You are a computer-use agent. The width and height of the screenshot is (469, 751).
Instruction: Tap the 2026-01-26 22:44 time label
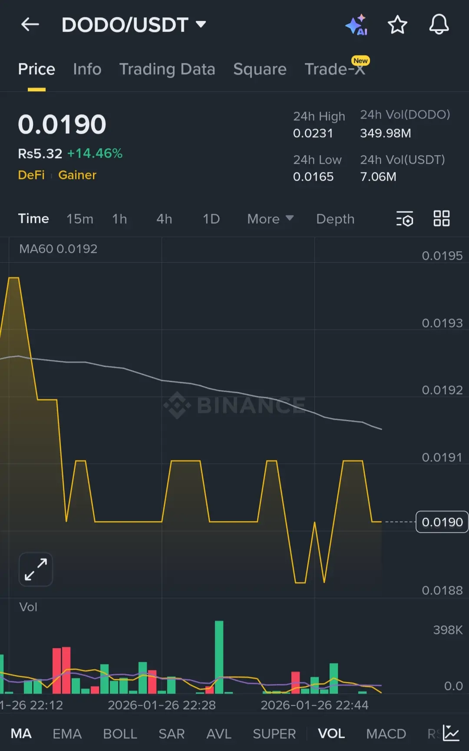click(314, 705)
